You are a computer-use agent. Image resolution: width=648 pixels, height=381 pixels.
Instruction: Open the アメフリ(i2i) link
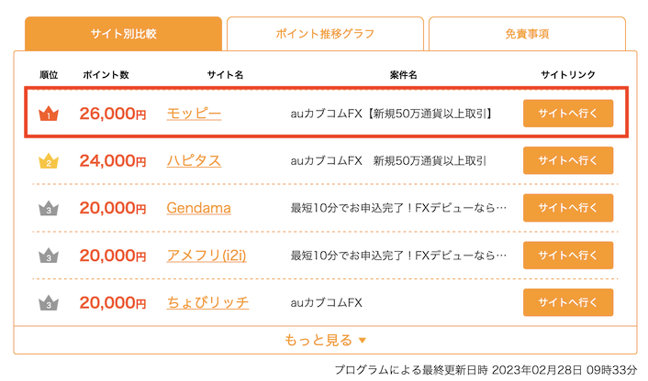coord(207,256)
